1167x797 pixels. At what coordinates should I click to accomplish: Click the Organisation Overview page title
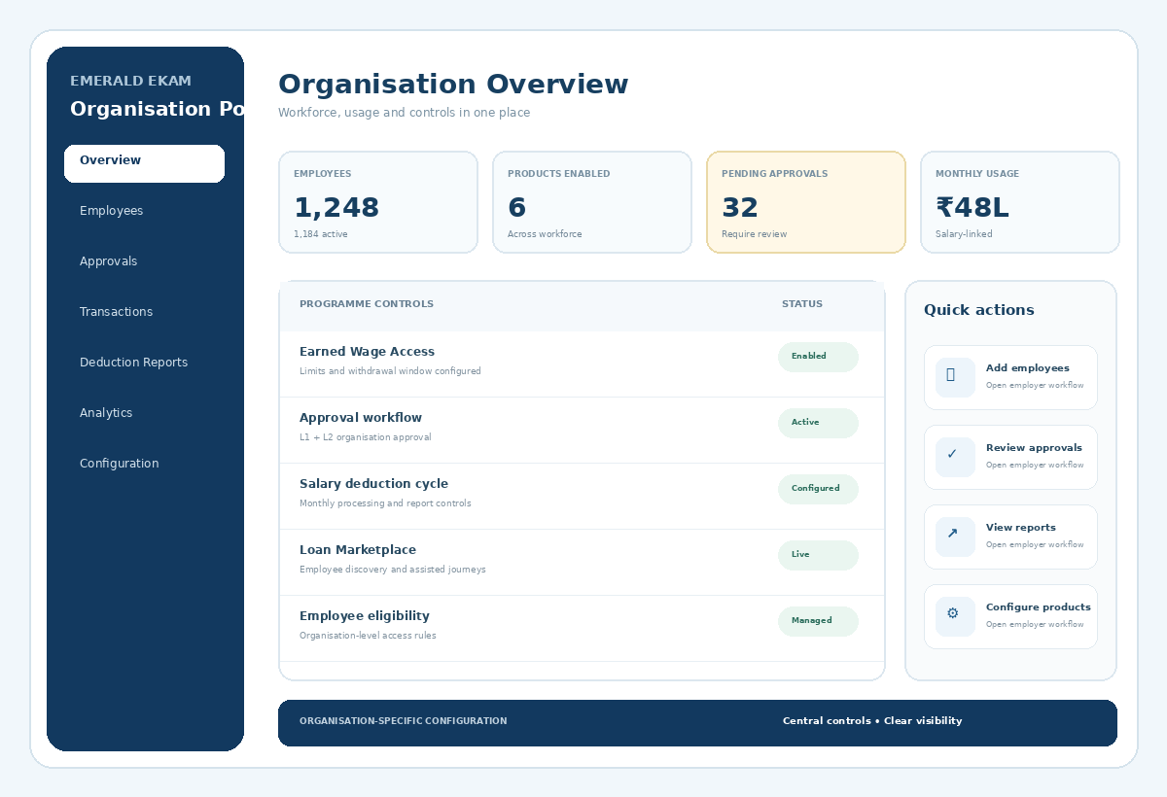point(453,85)
